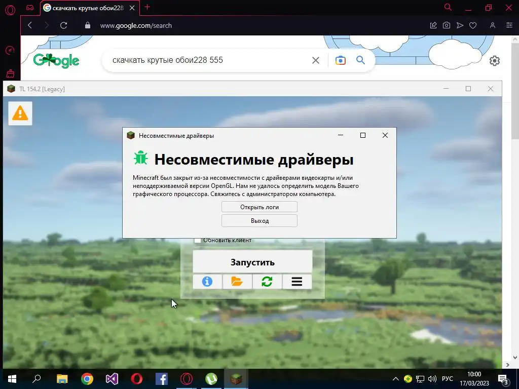Viewport: 519px width, 389px height.
Task: Click Выход button in error dialog
Action: tap(259, 221)
